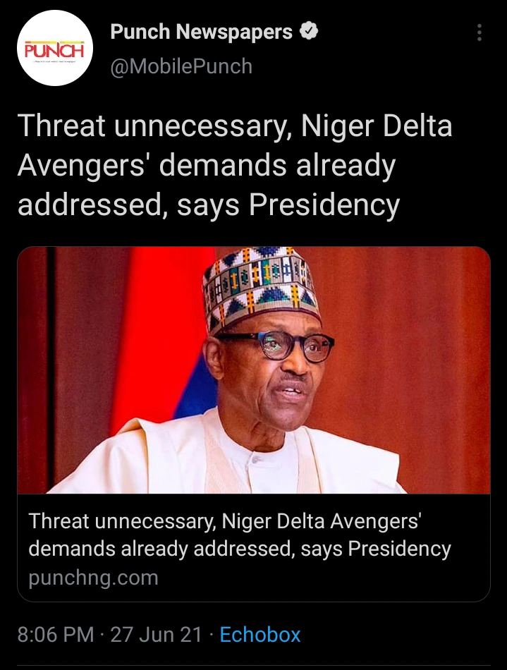Image resolution: width=507 pixels, height=670 pixels.
Task: Open the article preview photo
Action: pyautogui.click(x=254, y=370)
